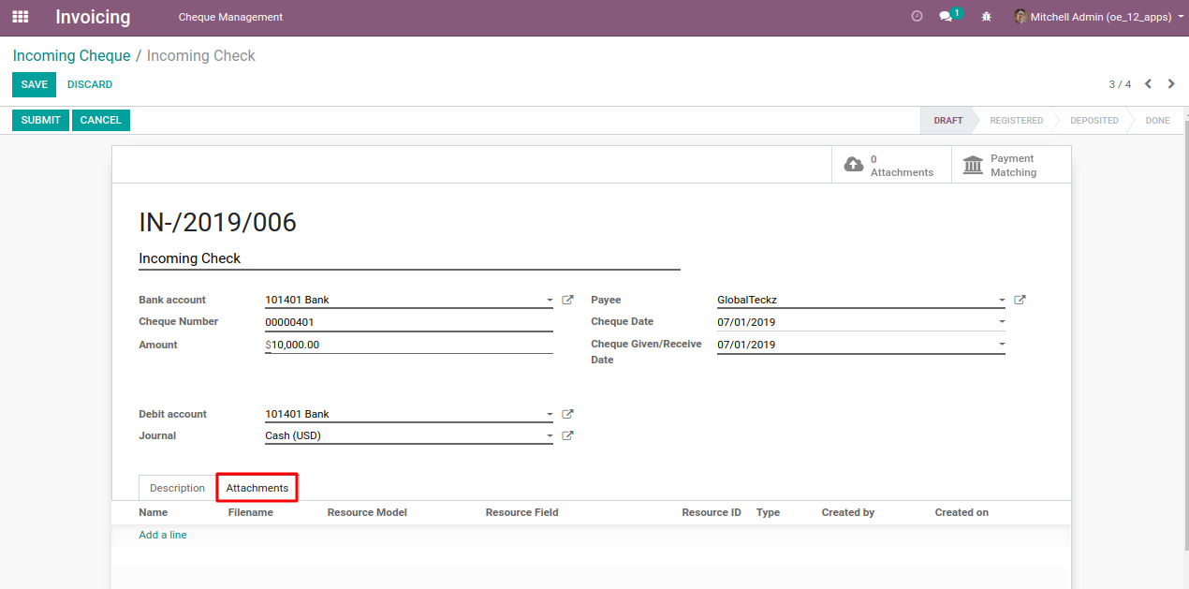Go to Incoming Cheque breadcrumb
The image size is (1189, 589).
pos(72,56)
